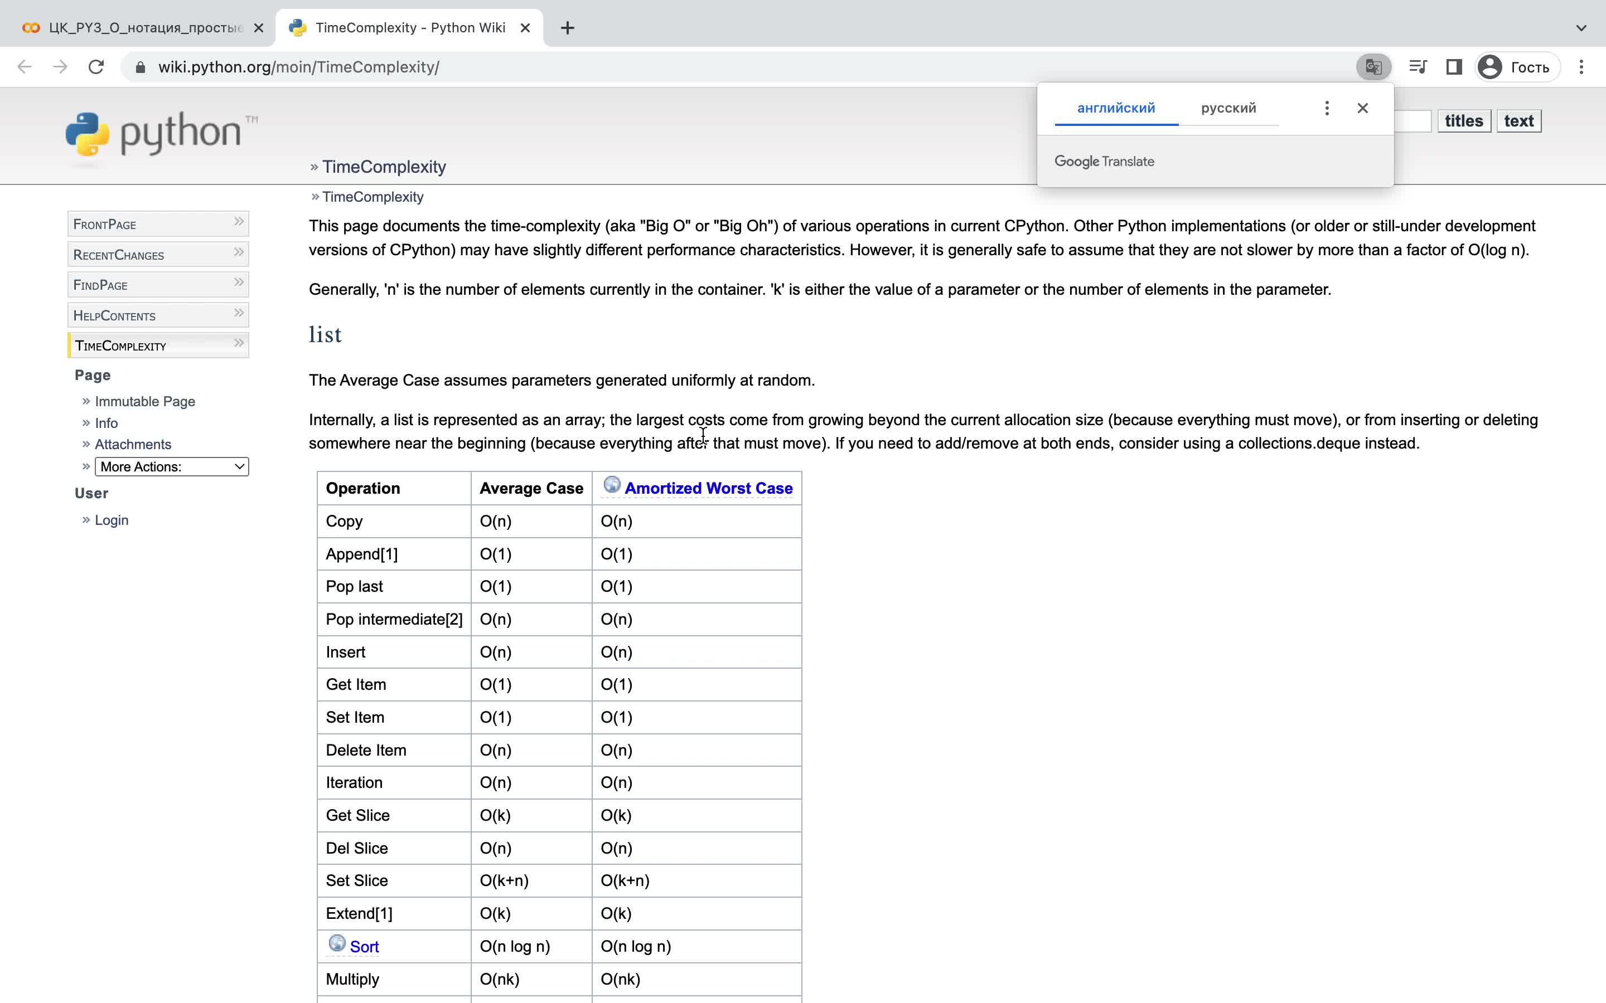Click the Extend[1] operation cell
Viewport: 1606px width, 1003px height.
pyautogui.click(x=394, y=913)
